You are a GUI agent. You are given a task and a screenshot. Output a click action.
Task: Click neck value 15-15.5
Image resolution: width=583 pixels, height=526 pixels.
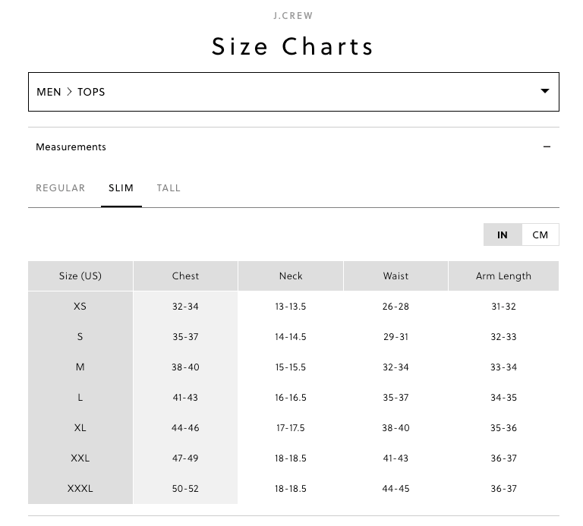[x=291, y=367]
